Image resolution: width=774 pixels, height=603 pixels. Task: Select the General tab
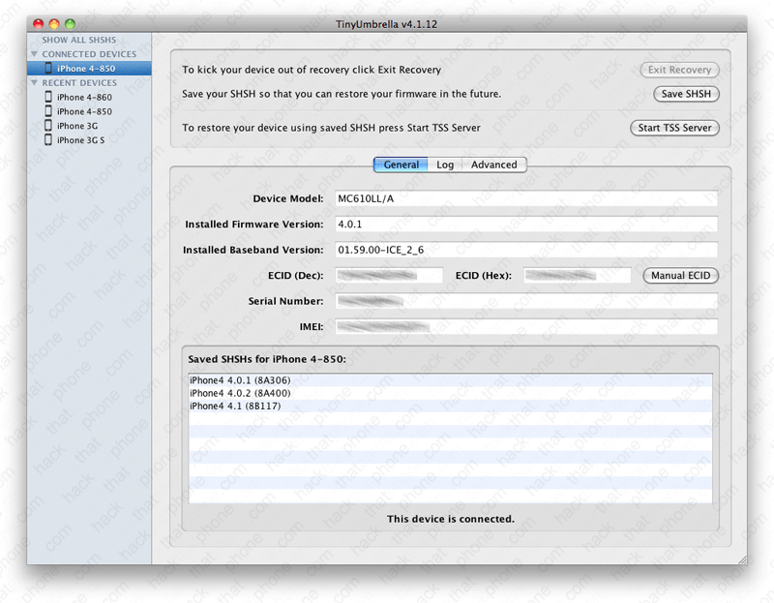pyautogui.click(x=401, y=165)
